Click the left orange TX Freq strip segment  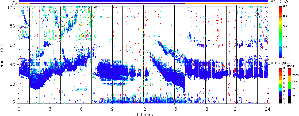pos(24,4)
